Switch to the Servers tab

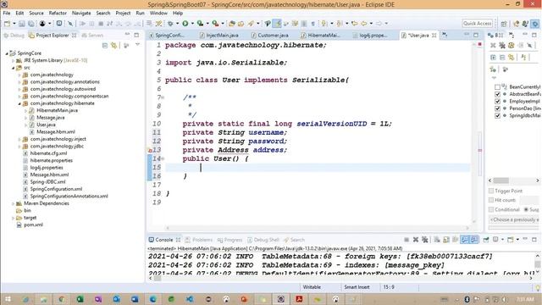click(92, 36)
